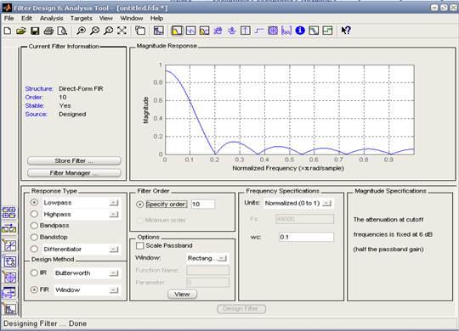Enable the Scale Passband checkbox
This screenshot has width=459, height=331.
point(140,245)
